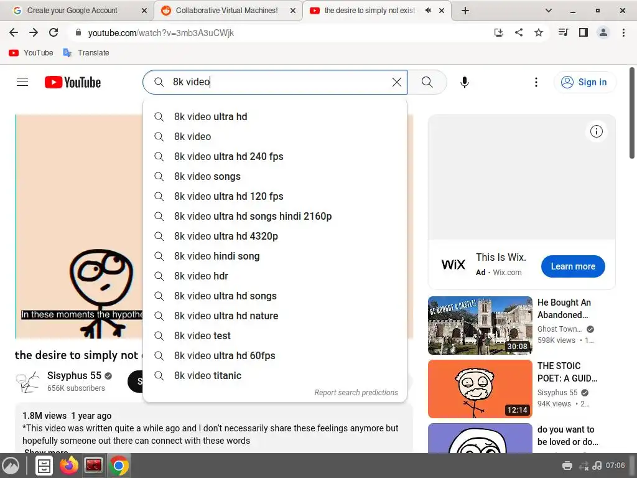This screenshot has height=478, width=637.
Task: Click the network tray icon
Action: tap(584, 466)
